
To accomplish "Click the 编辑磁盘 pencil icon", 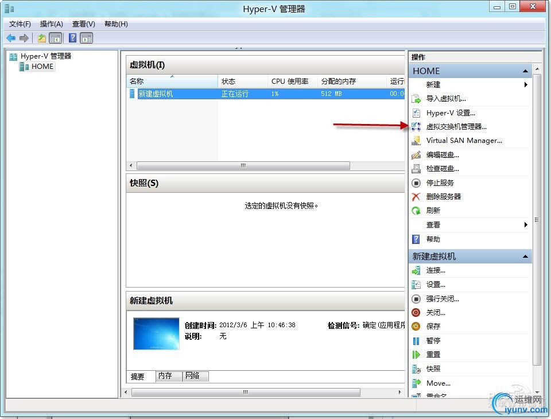I will (416, 154).
